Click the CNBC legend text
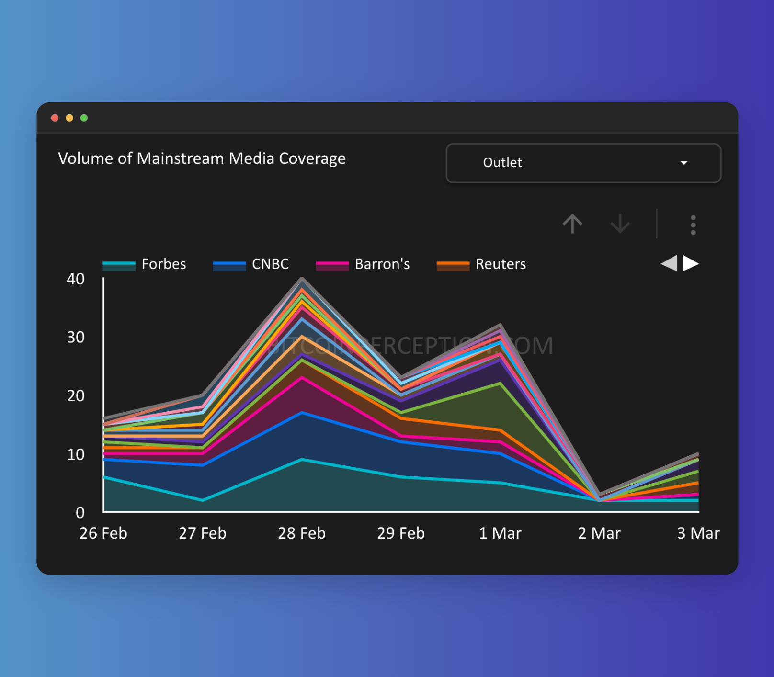Viewport: 774px width, 677px height. pyautogui.click(x=270, y=264)
